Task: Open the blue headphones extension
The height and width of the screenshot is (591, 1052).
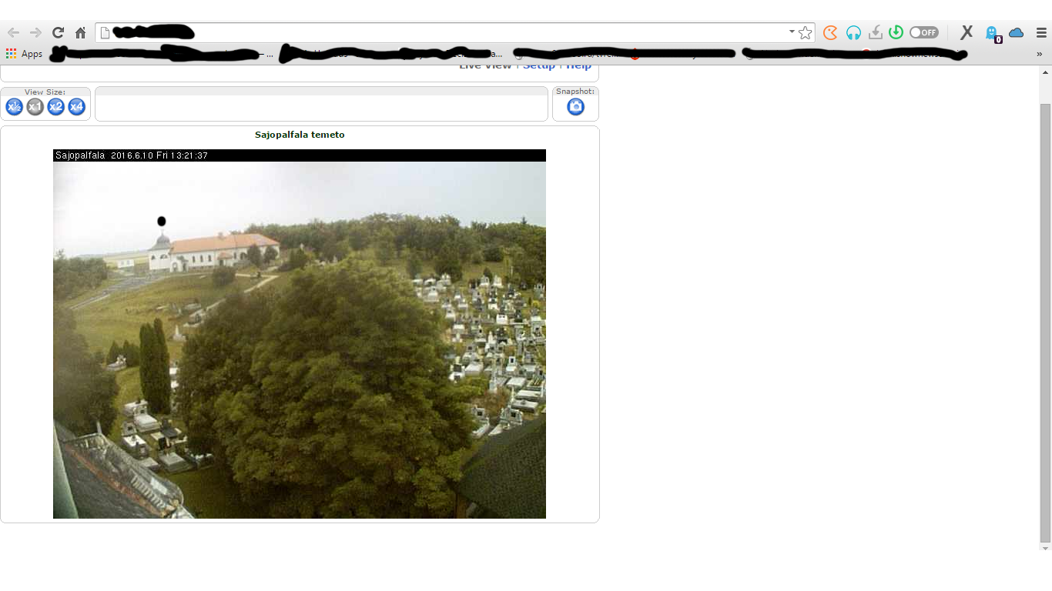Action: 853,32
